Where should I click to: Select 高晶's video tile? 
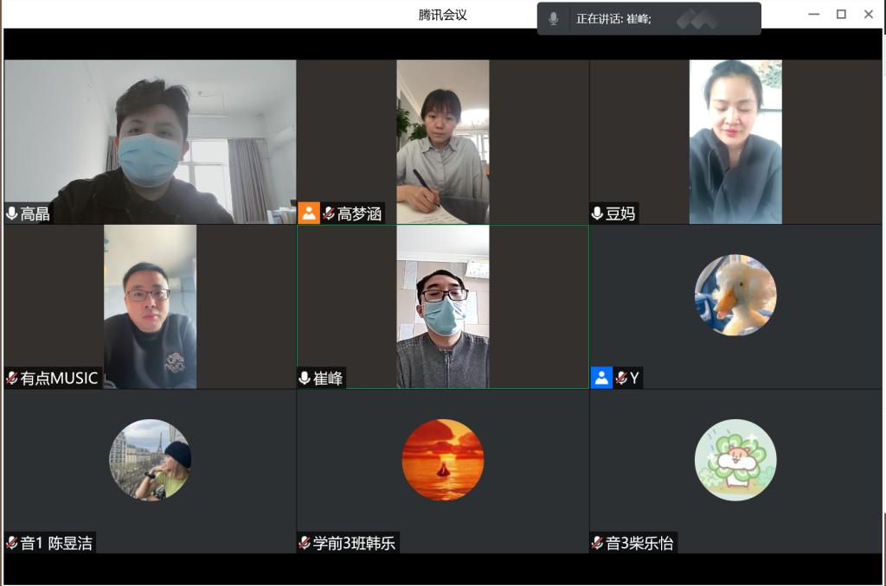click(x=151, y=142)
